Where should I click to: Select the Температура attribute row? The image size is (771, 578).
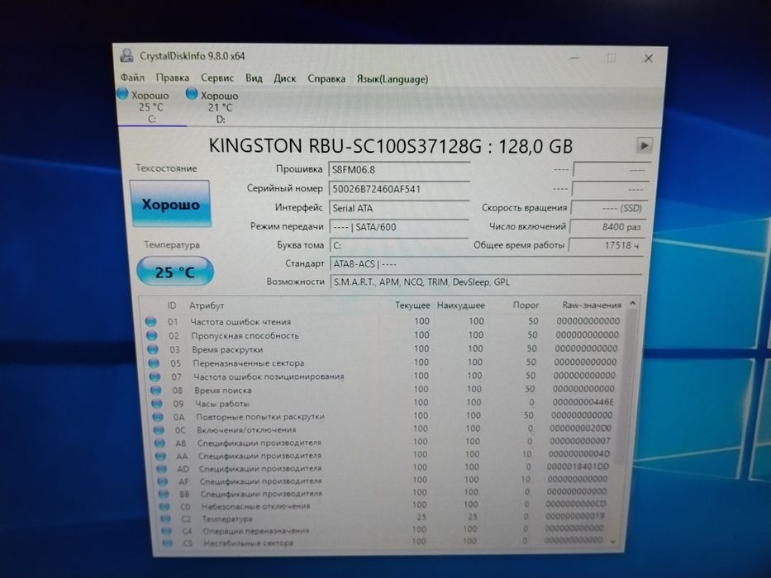pyautogui.click(x=383, y=518)
